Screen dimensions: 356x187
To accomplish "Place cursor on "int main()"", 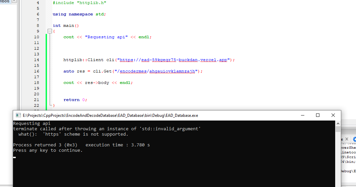I will click(x=66, y=26).
